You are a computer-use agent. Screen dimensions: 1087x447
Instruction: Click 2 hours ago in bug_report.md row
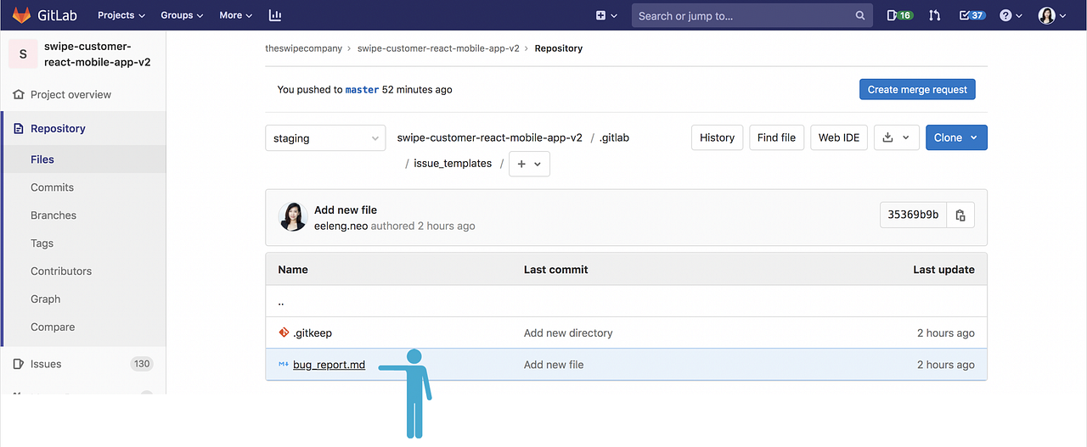(946, 365)
